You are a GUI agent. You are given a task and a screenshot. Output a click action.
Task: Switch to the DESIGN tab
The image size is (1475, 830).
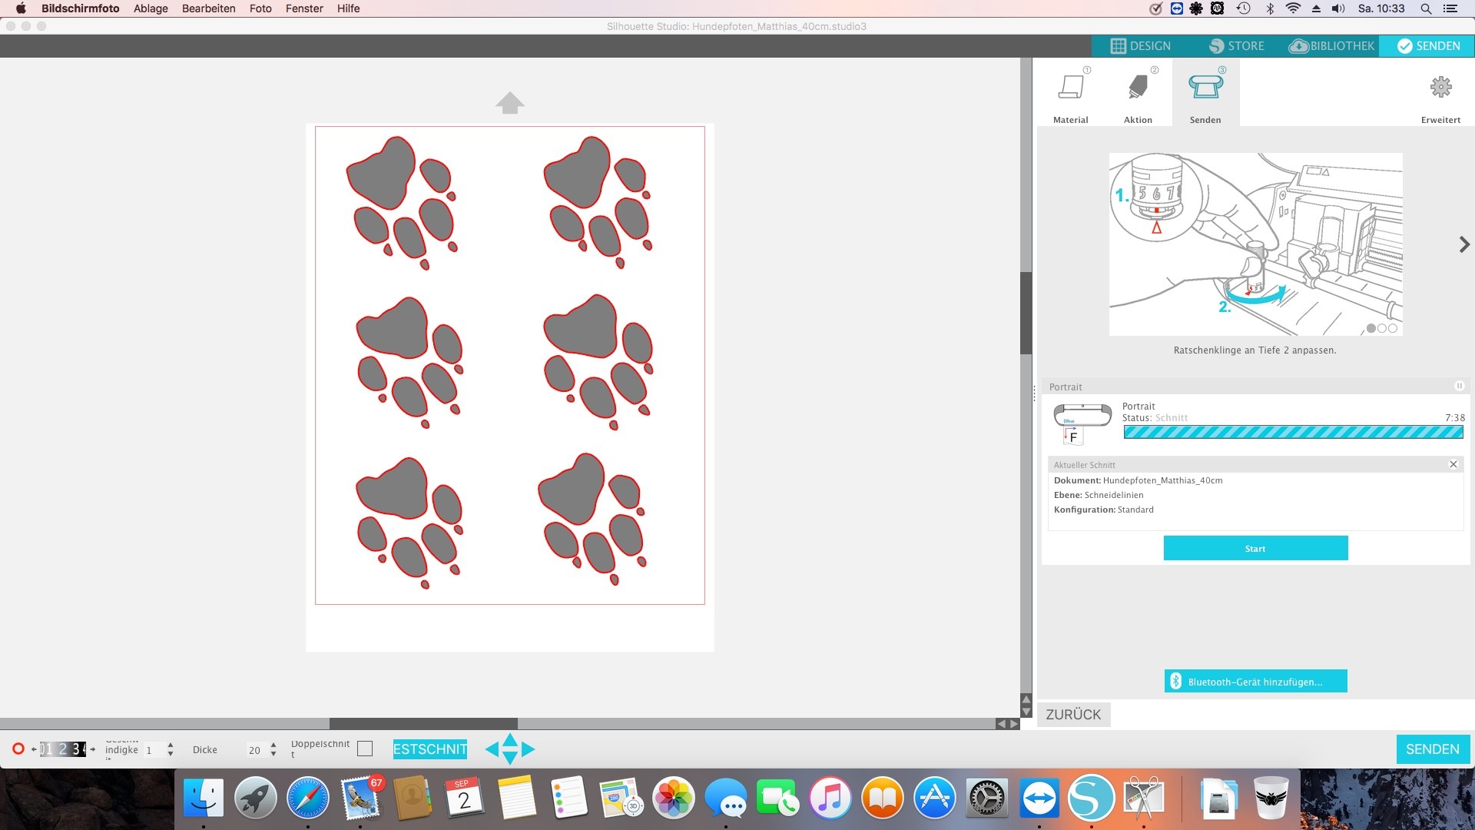tap(1140, 46)
